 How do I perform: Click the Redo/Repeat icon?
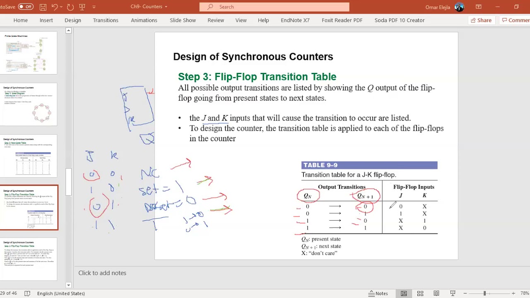pyautogui.click(x=70, y=7)
